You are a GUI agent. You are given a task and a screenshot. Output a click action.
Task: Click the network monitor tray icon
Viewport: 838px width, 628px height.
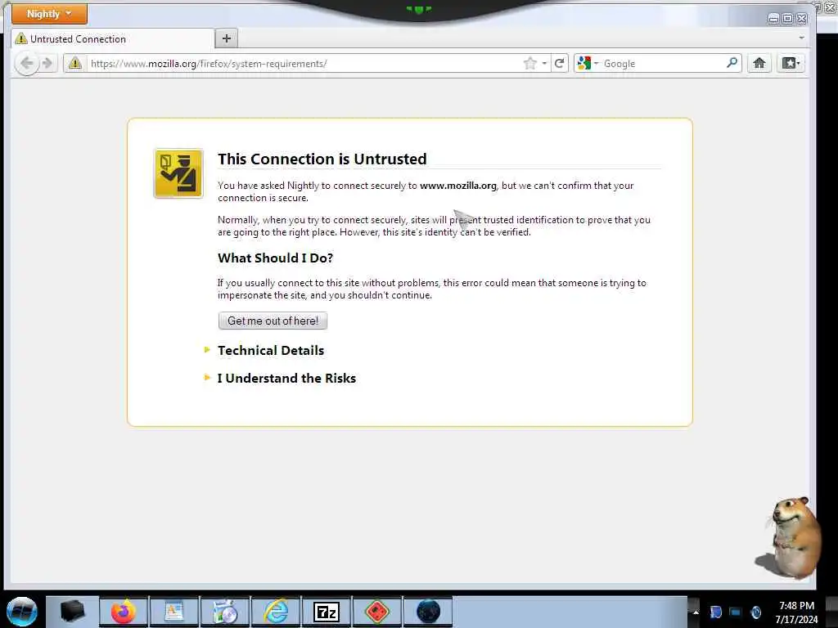[736, 612]
